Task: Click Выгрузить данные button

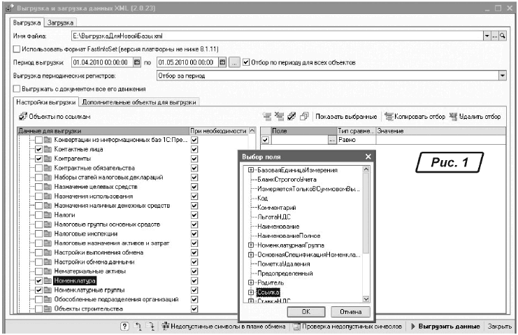Action: tap(449, 327)
